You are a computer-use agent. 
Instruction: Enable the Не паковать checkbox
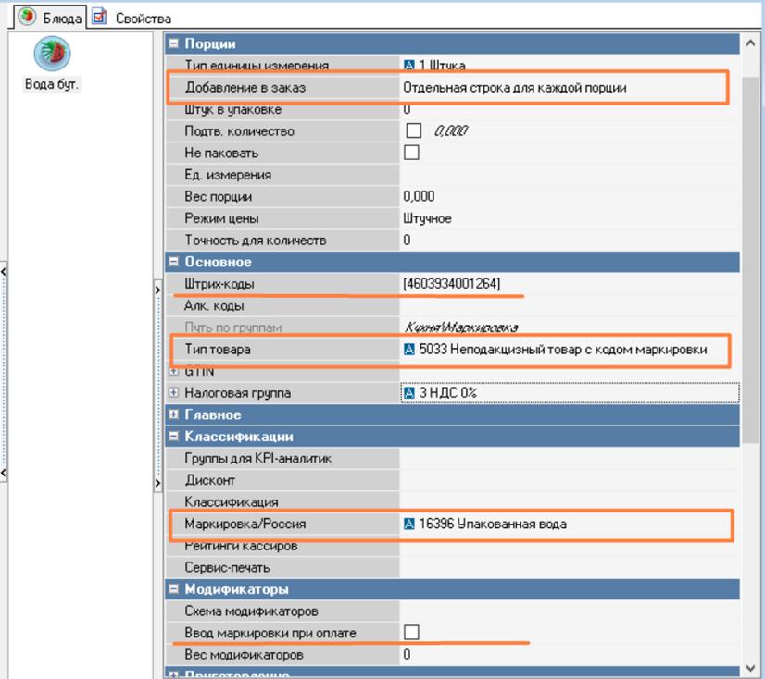(413, 153)
